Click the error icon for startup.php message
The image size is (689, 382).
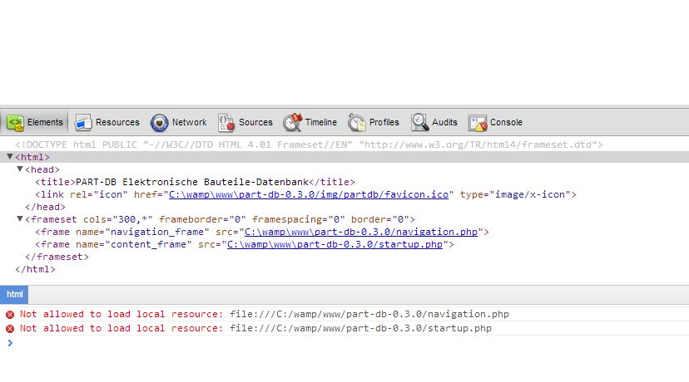click(x=10, y=329)
